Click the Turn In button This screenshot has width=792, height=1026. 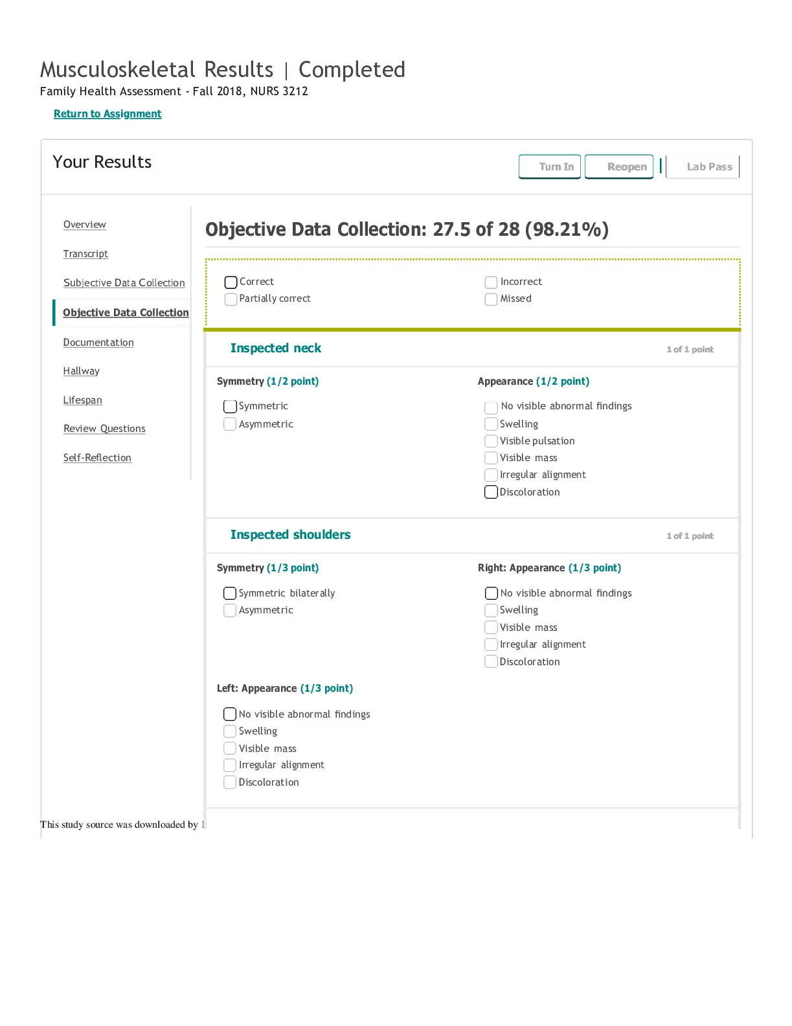click(x=550, y=167)
